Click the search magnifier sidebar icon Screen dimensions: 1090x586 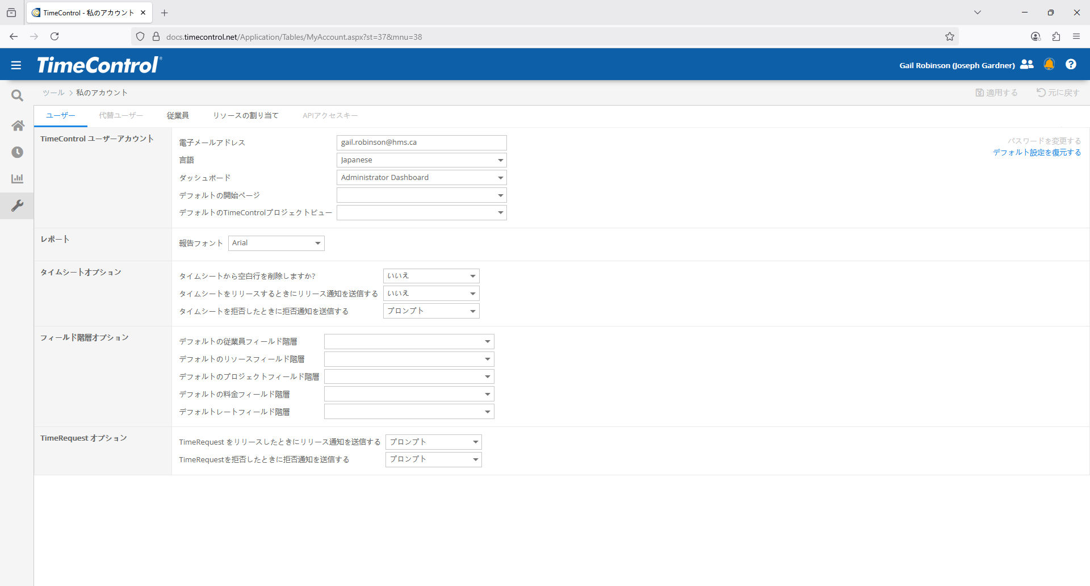coord(17,95)
